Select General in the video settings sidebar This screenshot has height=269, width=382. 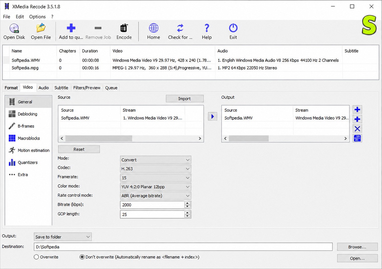point(28,102)
